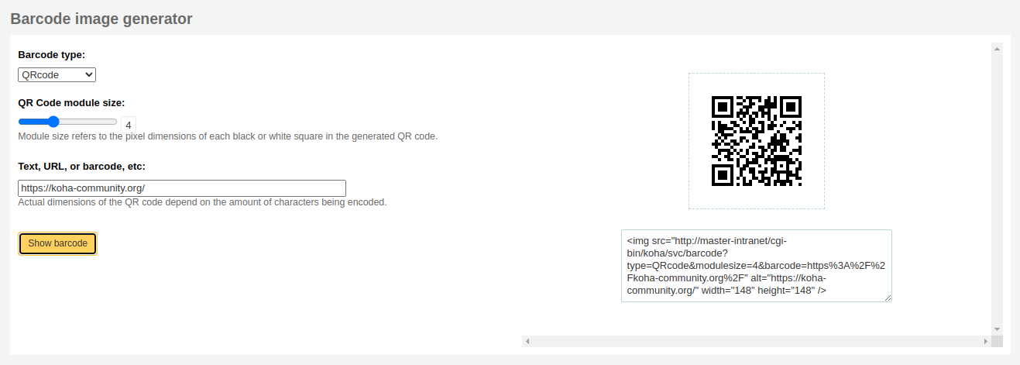Click the Barcode type label
The height and width of the screenshot is (365, 1020).
(x=51, y=55)
